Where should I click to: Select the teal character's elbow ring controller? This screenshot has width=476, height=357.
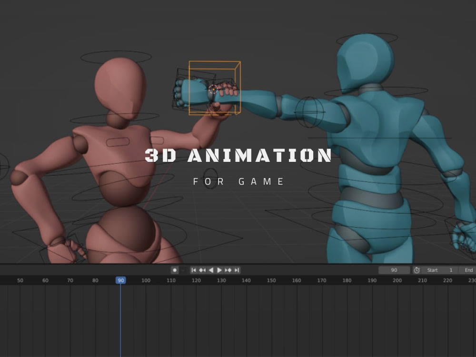[x=310, y=112]
